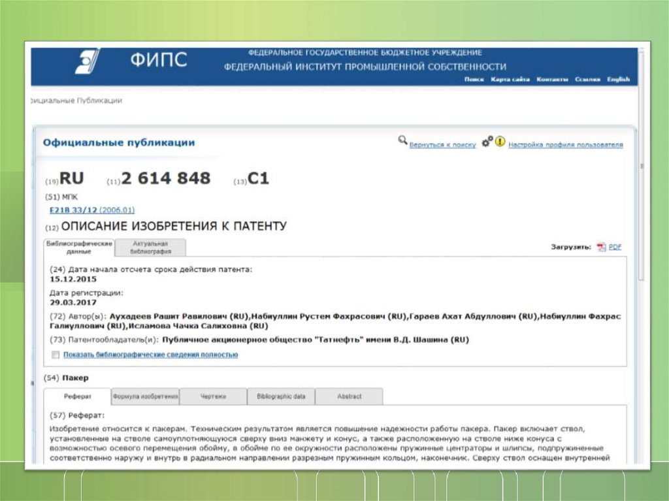Switch to the Чертежи tab
The height and width of the screenshot is (501, 669).
213,396
